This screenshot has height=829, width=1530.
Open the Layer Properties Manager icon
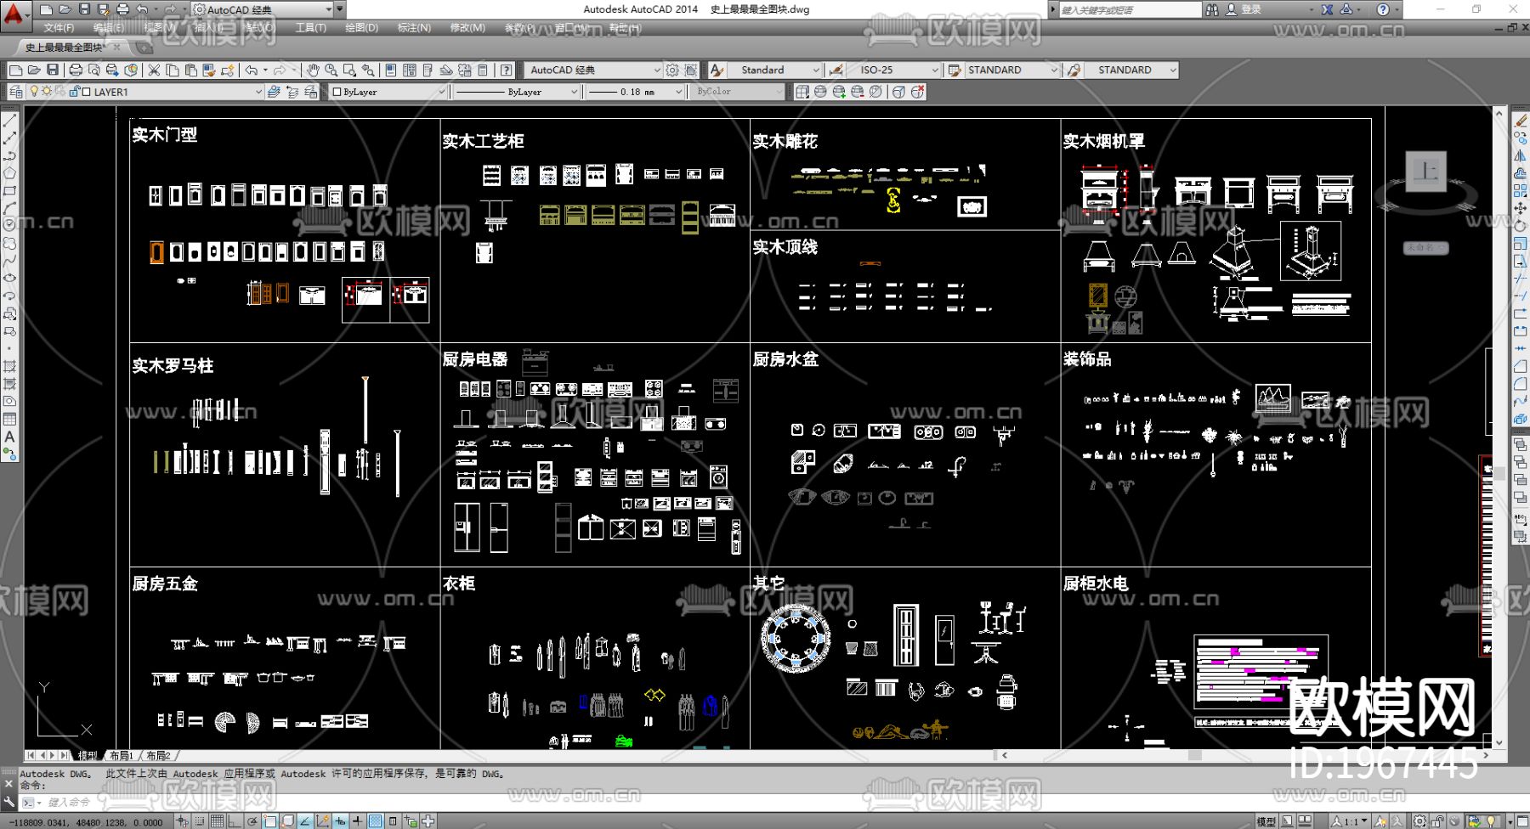click(x=16, y=92)
